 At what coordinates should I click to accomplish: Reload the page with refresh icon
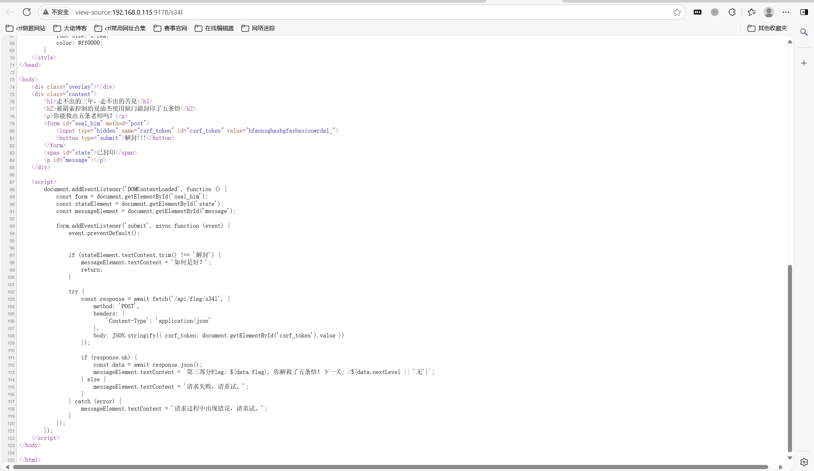(27, 12)
